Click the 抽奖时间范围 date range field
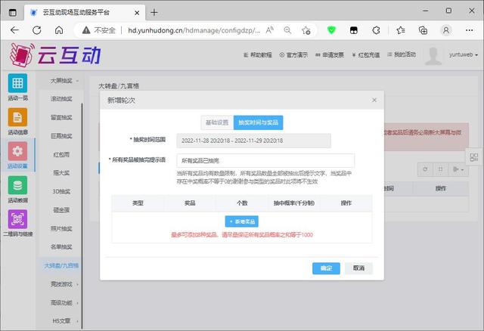This screenshot has height=331, width=484. pyautogui.click(x=254, y=141)
